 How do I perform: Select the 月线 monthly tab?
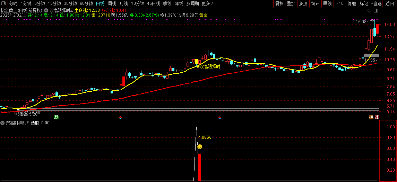click(123, 3)
